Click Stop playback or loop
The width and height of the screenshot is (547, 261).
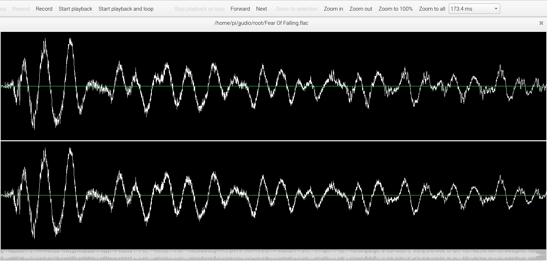(199, 9)
